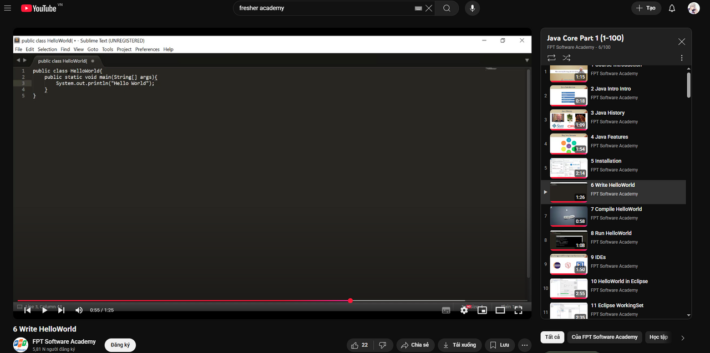Viewport: 710px width, 353px height.
Task: Mute the video volume speaker
Action: 79,310
